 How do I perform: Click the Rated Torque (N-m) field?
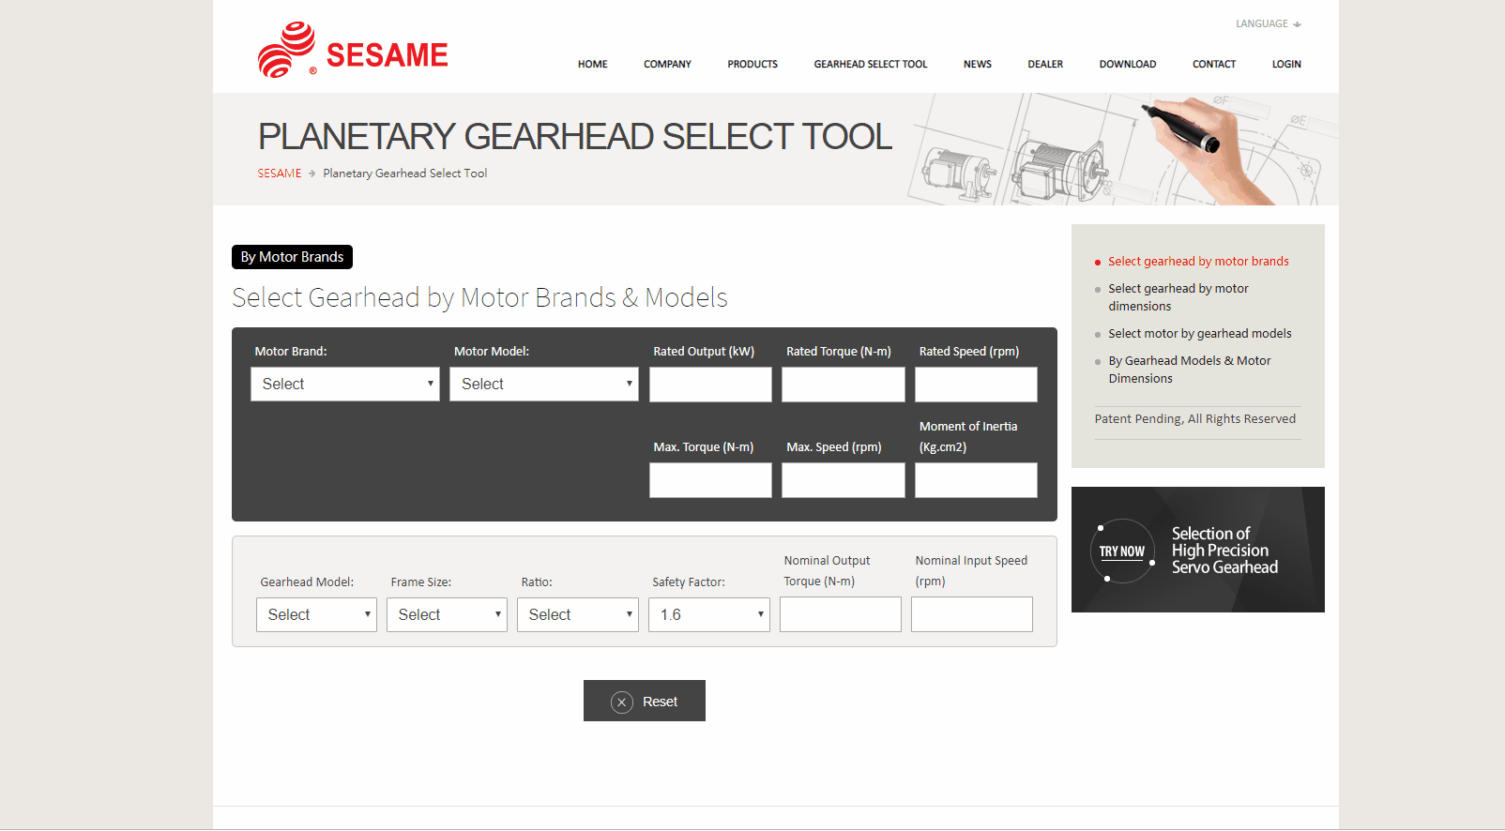point(844,385)
